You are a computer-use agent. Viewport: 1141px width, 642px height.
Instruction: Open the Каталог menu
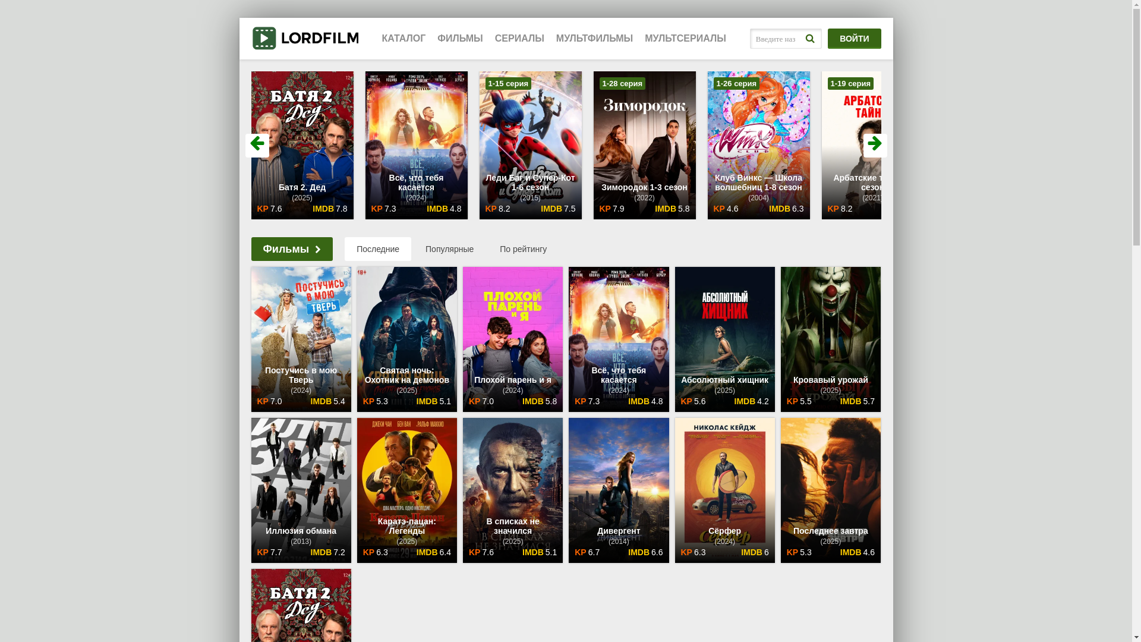(x=404, y=39)
